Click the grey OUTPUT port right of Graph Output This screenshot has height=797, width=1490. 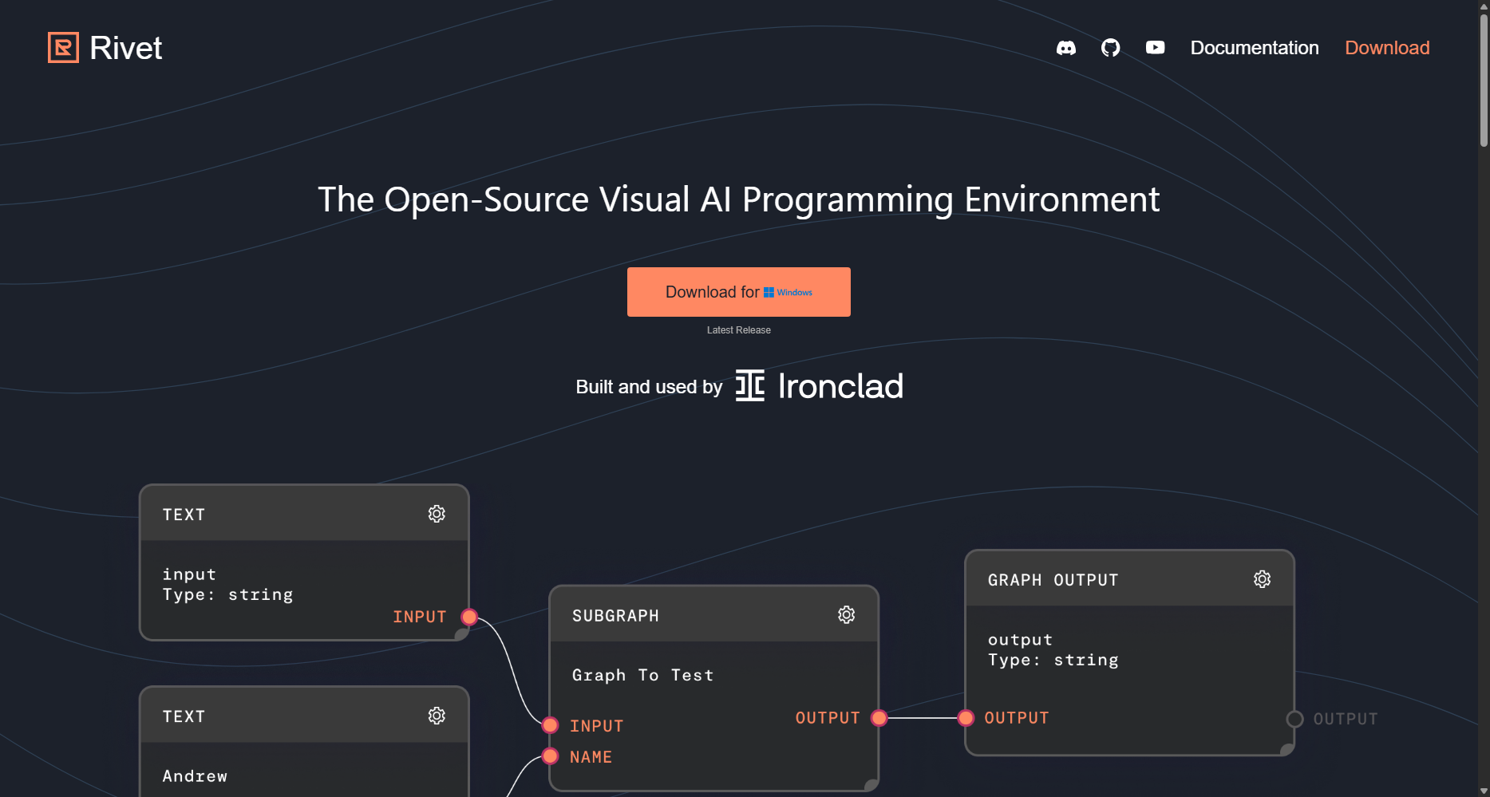click(1294, 719)
